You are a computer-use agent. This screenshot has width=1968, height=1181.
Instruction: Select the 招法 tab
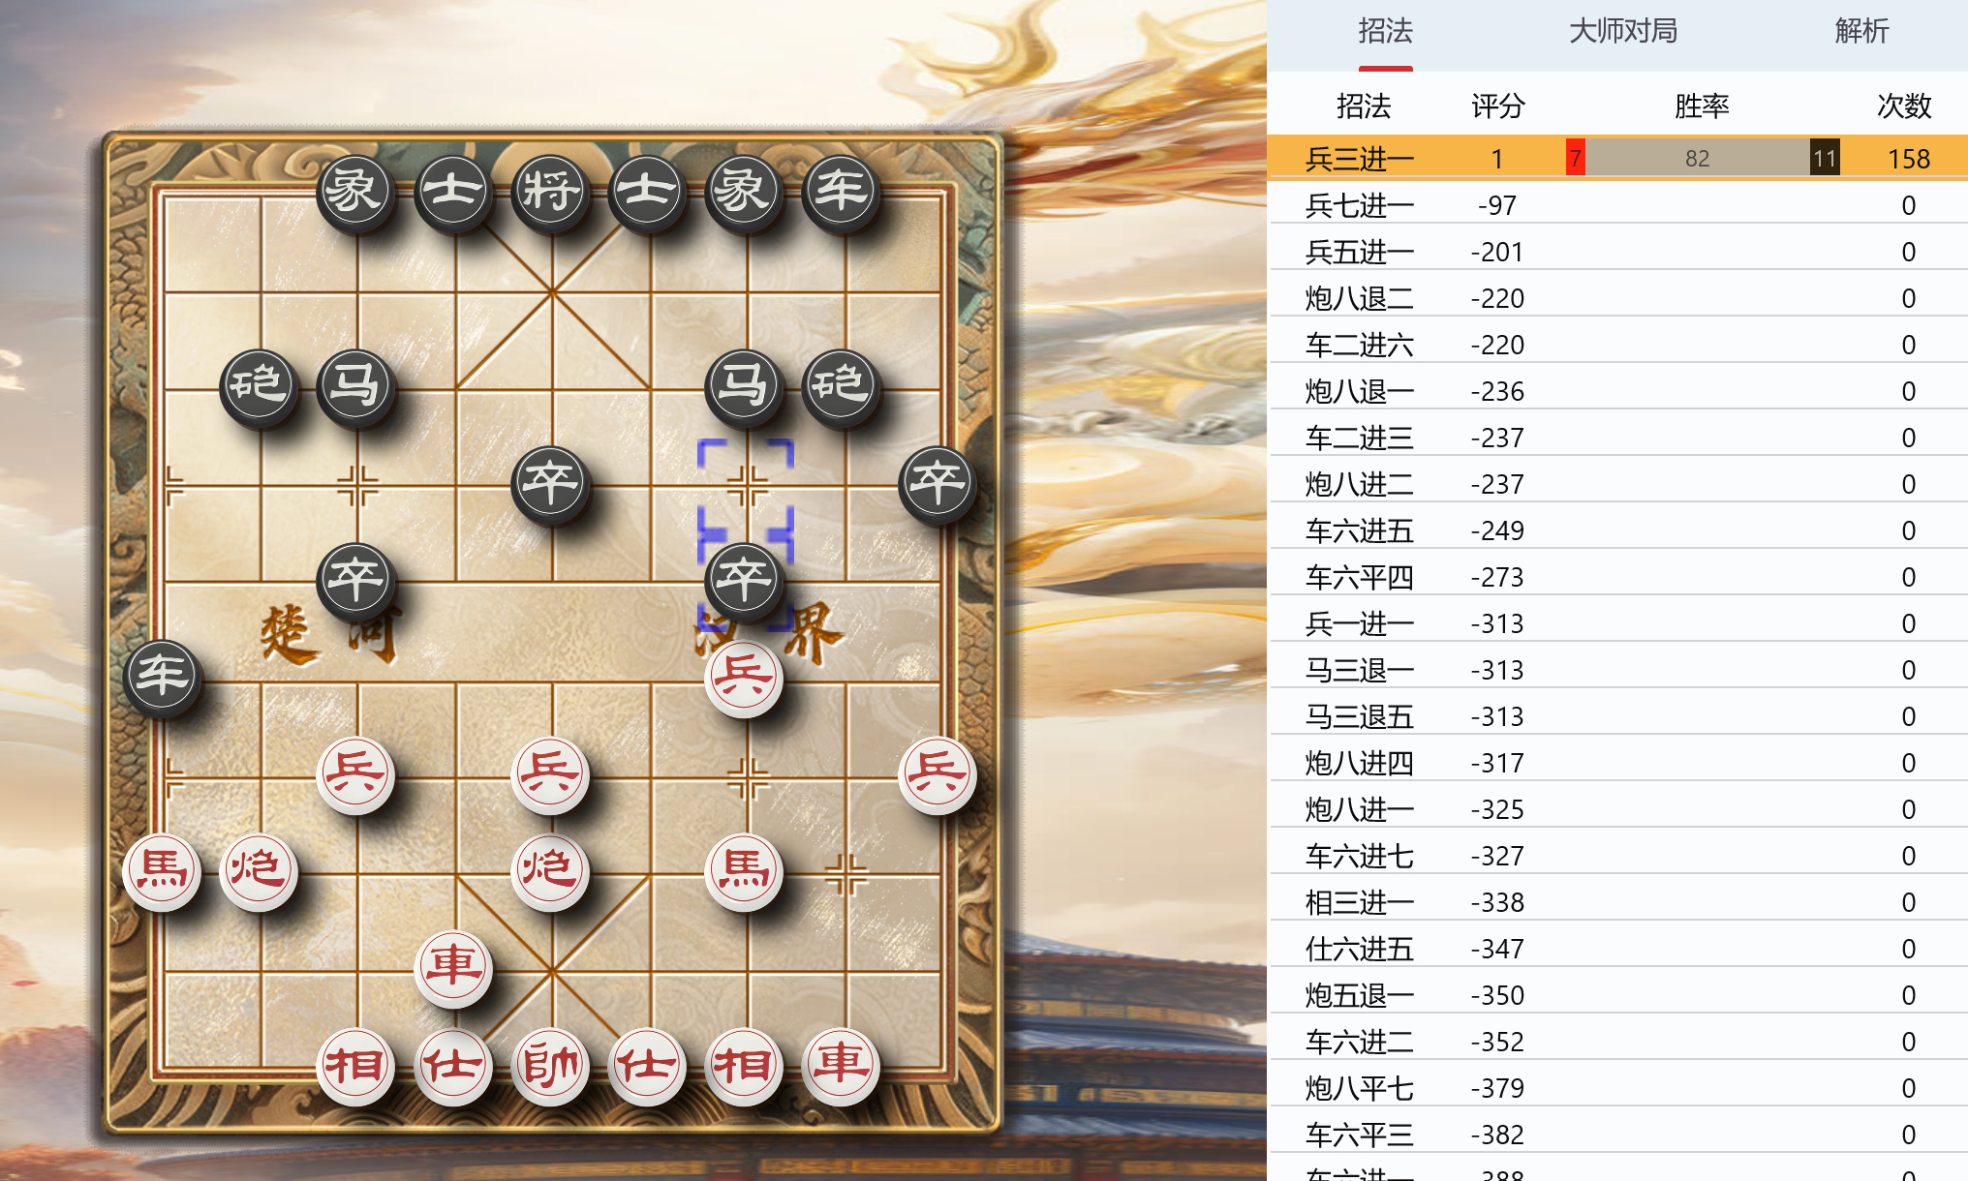[x=1385, y=31]
